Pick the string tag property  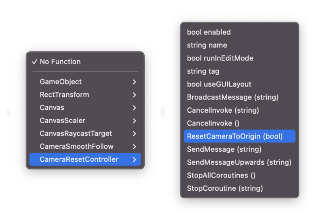tap(203, 71)
